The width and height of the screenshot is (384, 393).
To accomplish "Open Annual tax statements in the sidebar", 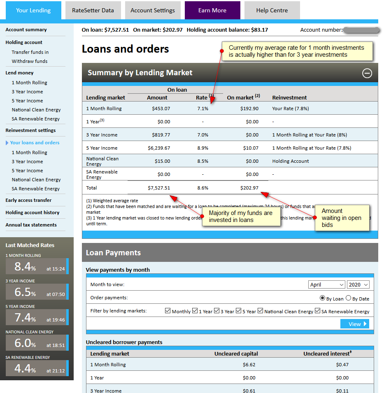I will point(31,225).
